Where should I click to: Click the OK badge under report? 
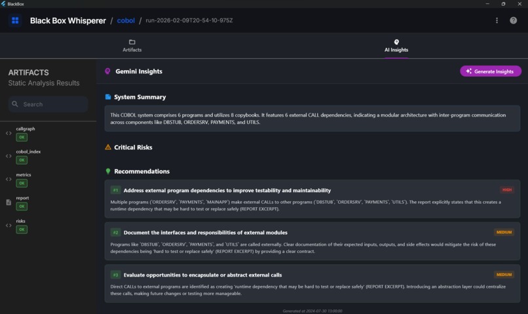[22, 206]
